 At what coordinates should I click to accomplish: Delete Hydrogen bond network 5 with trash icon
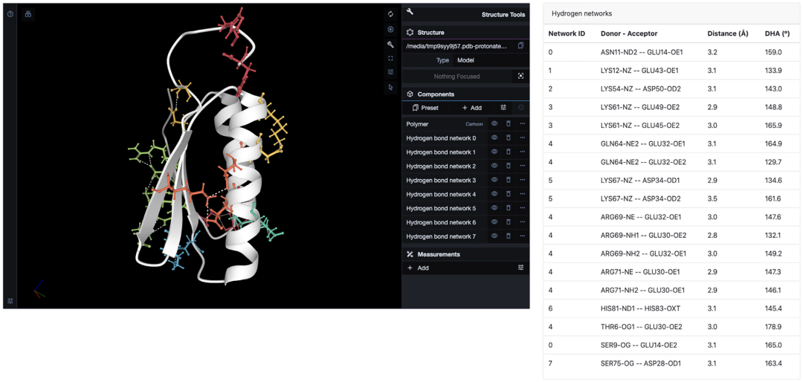(x=509, y=208)
